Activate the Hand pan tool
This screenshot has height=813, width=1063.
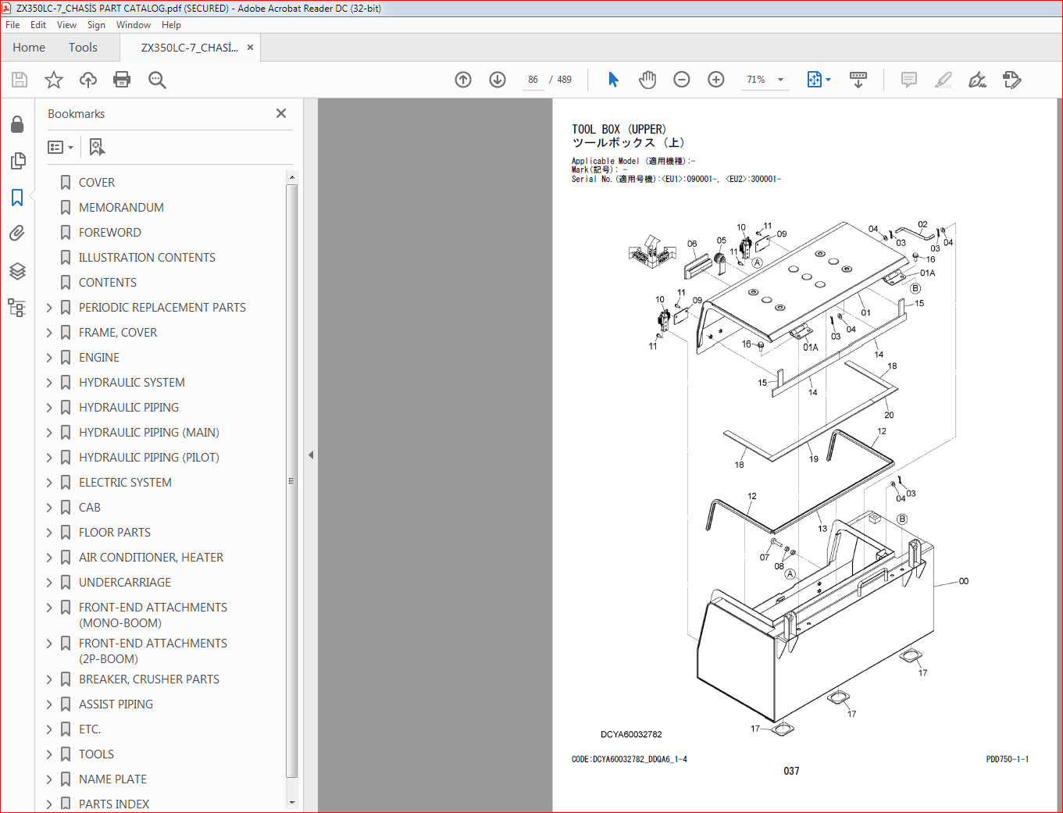(x=647, y=80)
